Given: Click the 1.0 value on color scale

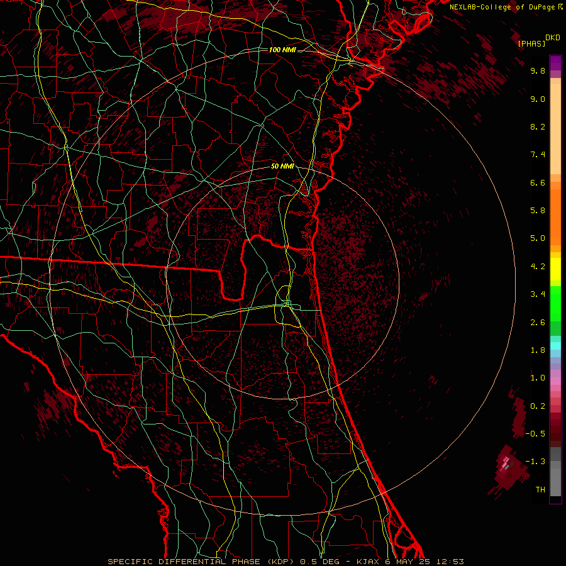Looking at the screenshot, I should tap(538, 378).
